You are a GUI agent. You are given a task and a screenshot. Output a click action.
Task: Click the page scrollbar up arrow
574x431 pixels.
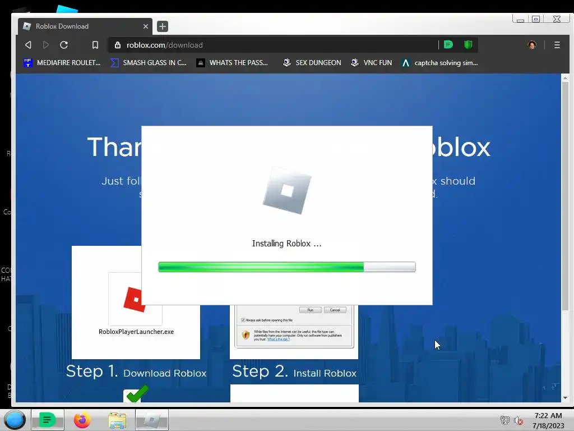click(x=565, y=78)
